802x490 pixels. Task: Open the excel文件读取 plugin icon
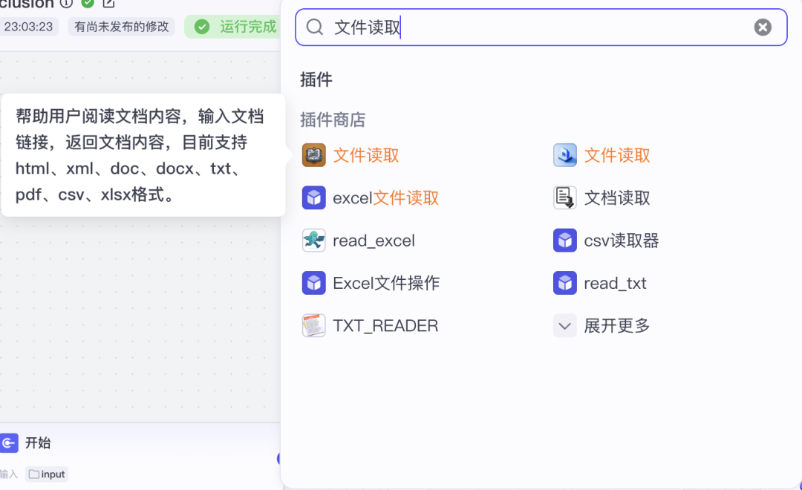(314, 198)
